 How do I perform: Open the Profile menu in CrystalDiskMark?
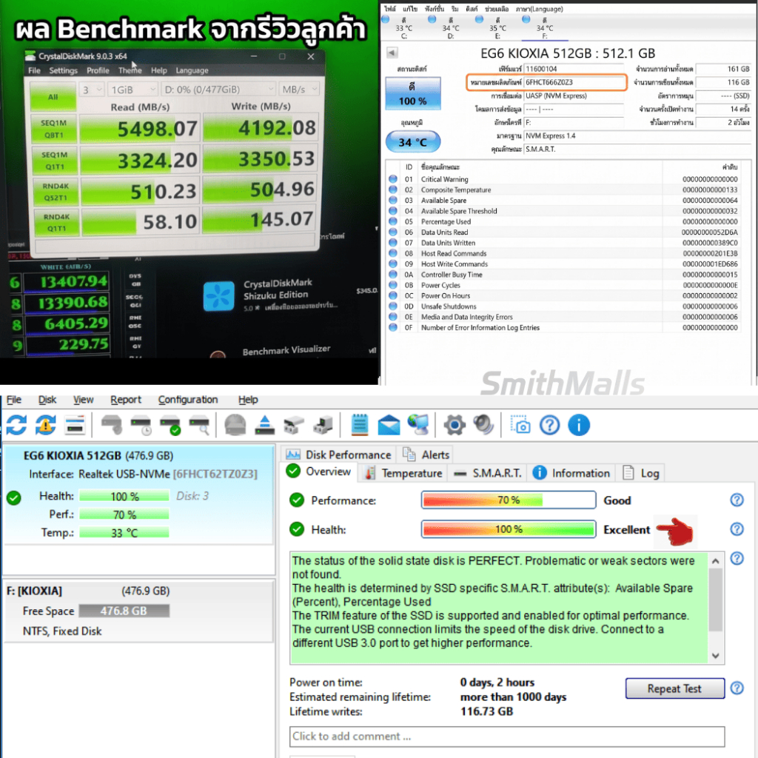98,70
